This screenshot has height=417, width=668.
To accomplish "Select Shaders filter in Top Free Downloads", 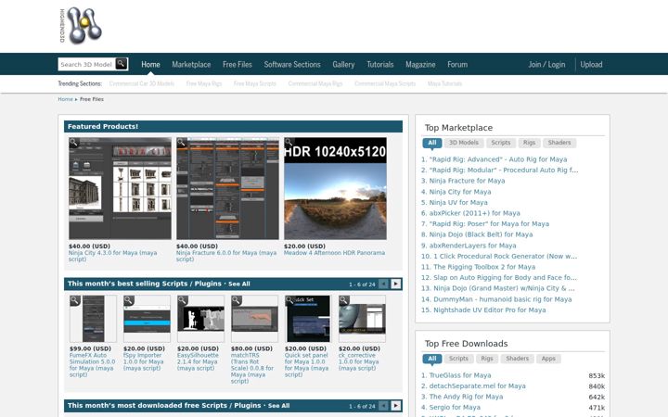I will click(x=517, y=359).
